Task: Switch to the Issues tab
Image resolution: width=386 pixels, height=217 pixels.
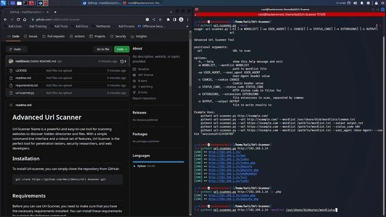Action: [31, 36]
